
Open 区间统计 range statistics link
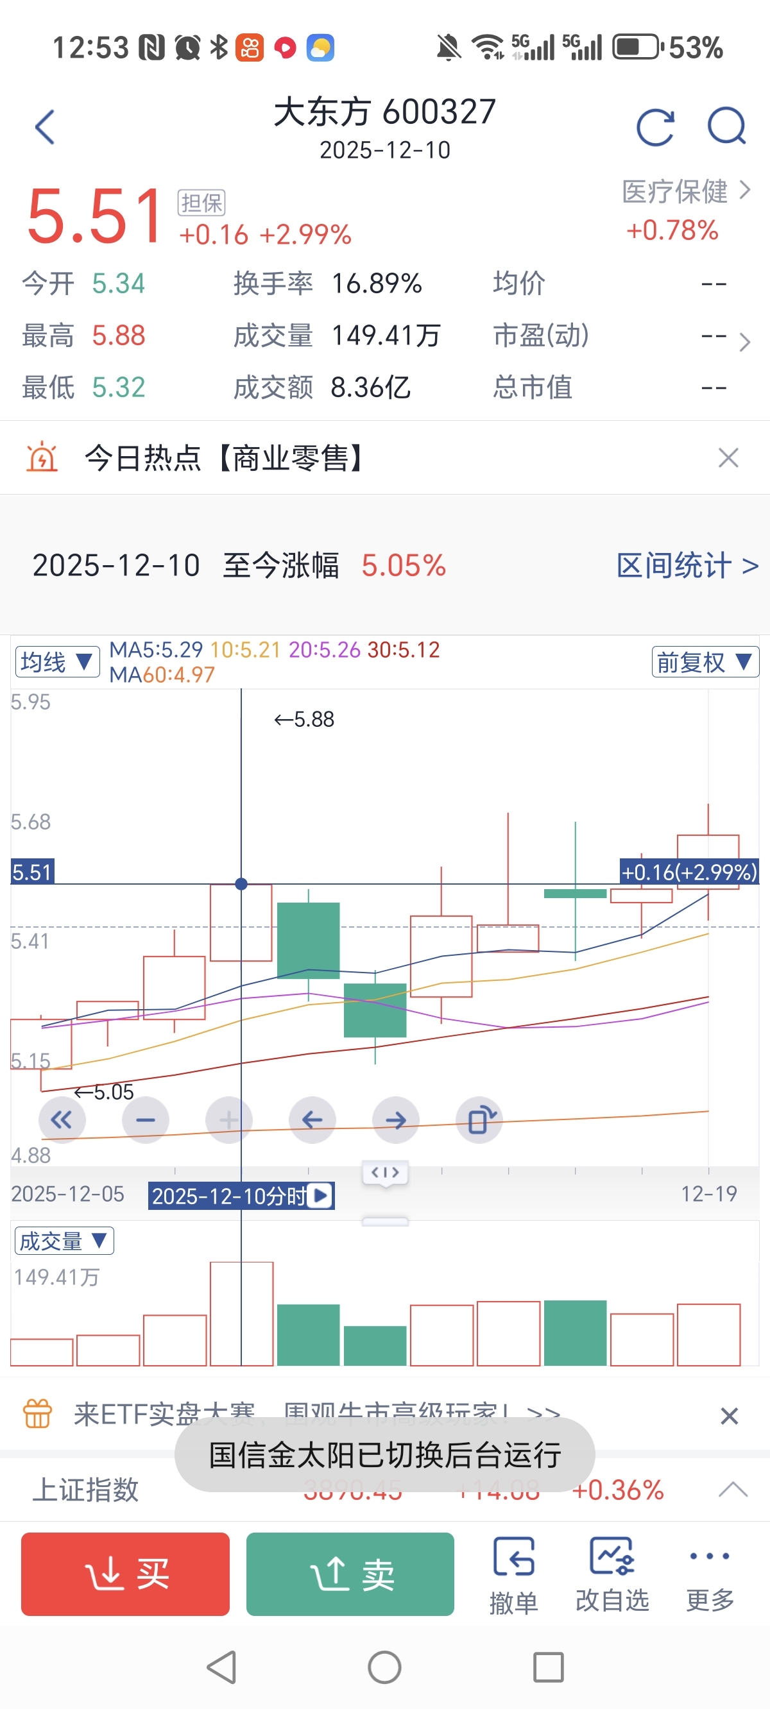pos(687,565)
